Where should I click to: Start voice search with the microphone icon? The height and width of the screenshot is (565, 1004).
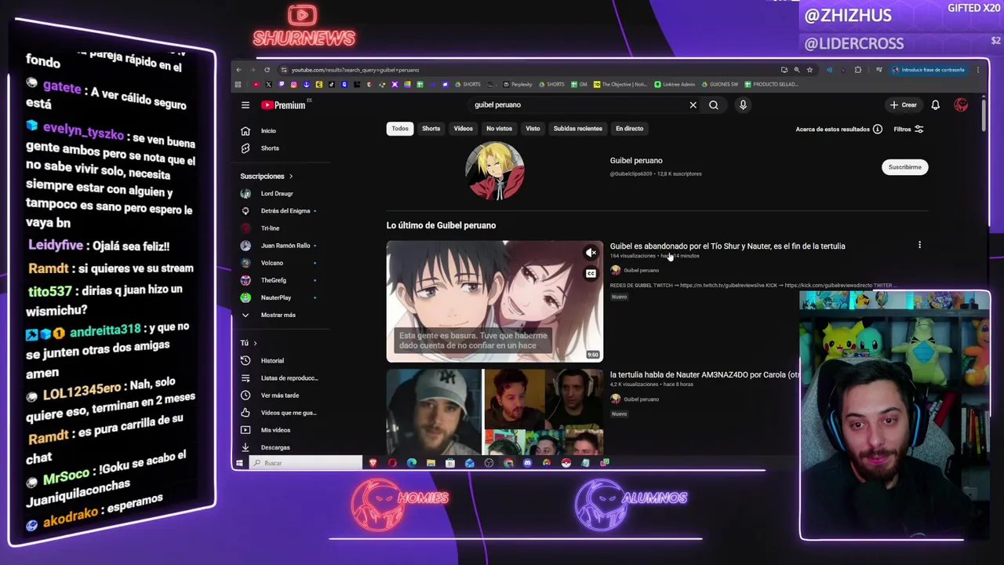743,105
